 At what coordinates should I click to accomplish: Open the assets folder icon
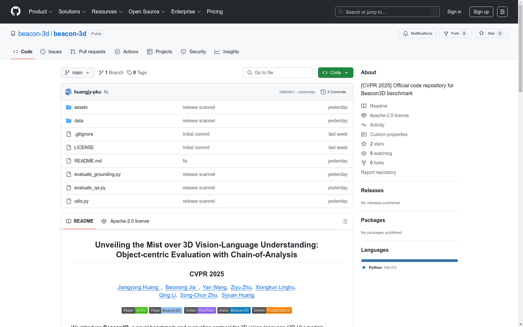(69, 107)
